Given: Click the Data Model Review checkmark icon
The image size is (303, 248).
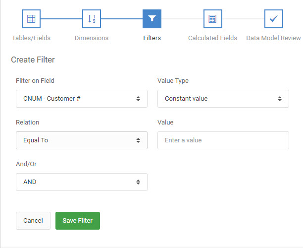Looking at the screenshot, I should [x=274, y=19].
